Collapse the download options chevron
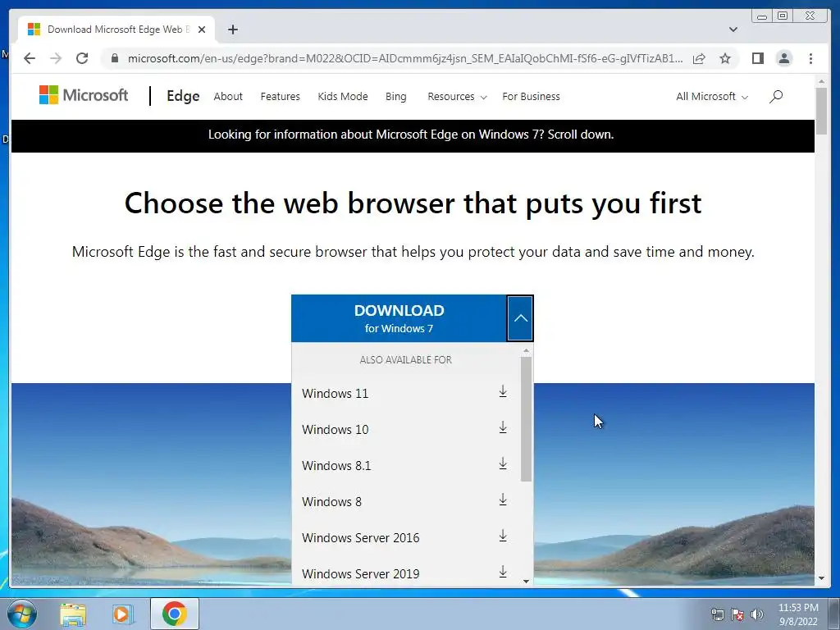The image size is (840, 630). pos(520,318)
